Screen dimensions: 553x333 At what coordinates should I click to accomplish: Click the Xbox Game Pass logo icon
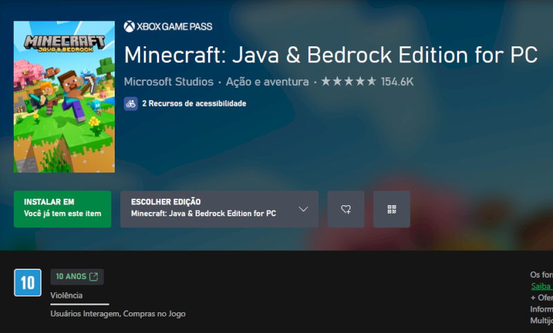tap(129, 26)
